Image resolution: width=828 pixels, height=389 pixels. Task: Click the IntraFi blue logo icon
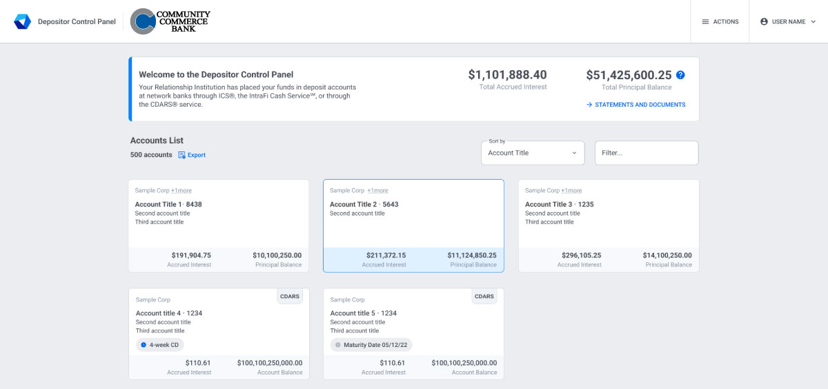click(22, 21)
